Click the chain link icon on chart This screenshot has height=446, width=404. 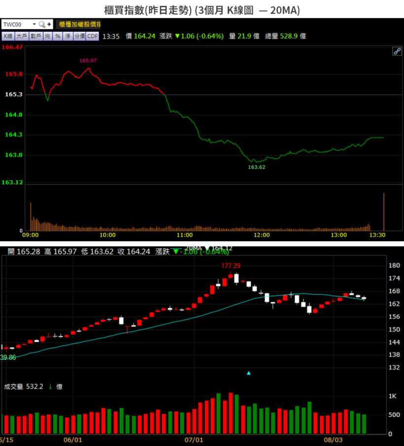397,52
